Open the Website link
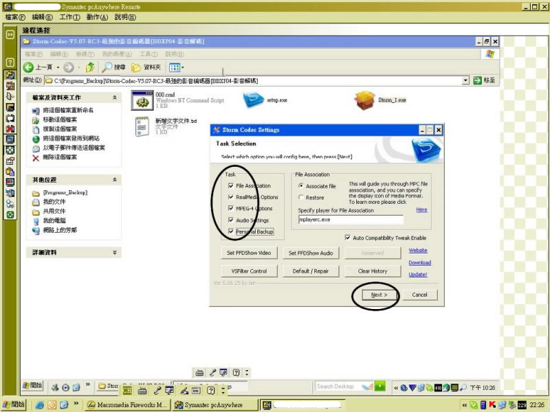Screen dimensions: 550x412 pyautogui.click(x=418, y=251)
